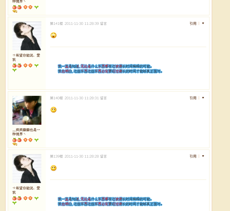
Task: Click the smiling emoji in post 140
Action: coord(54,110)
